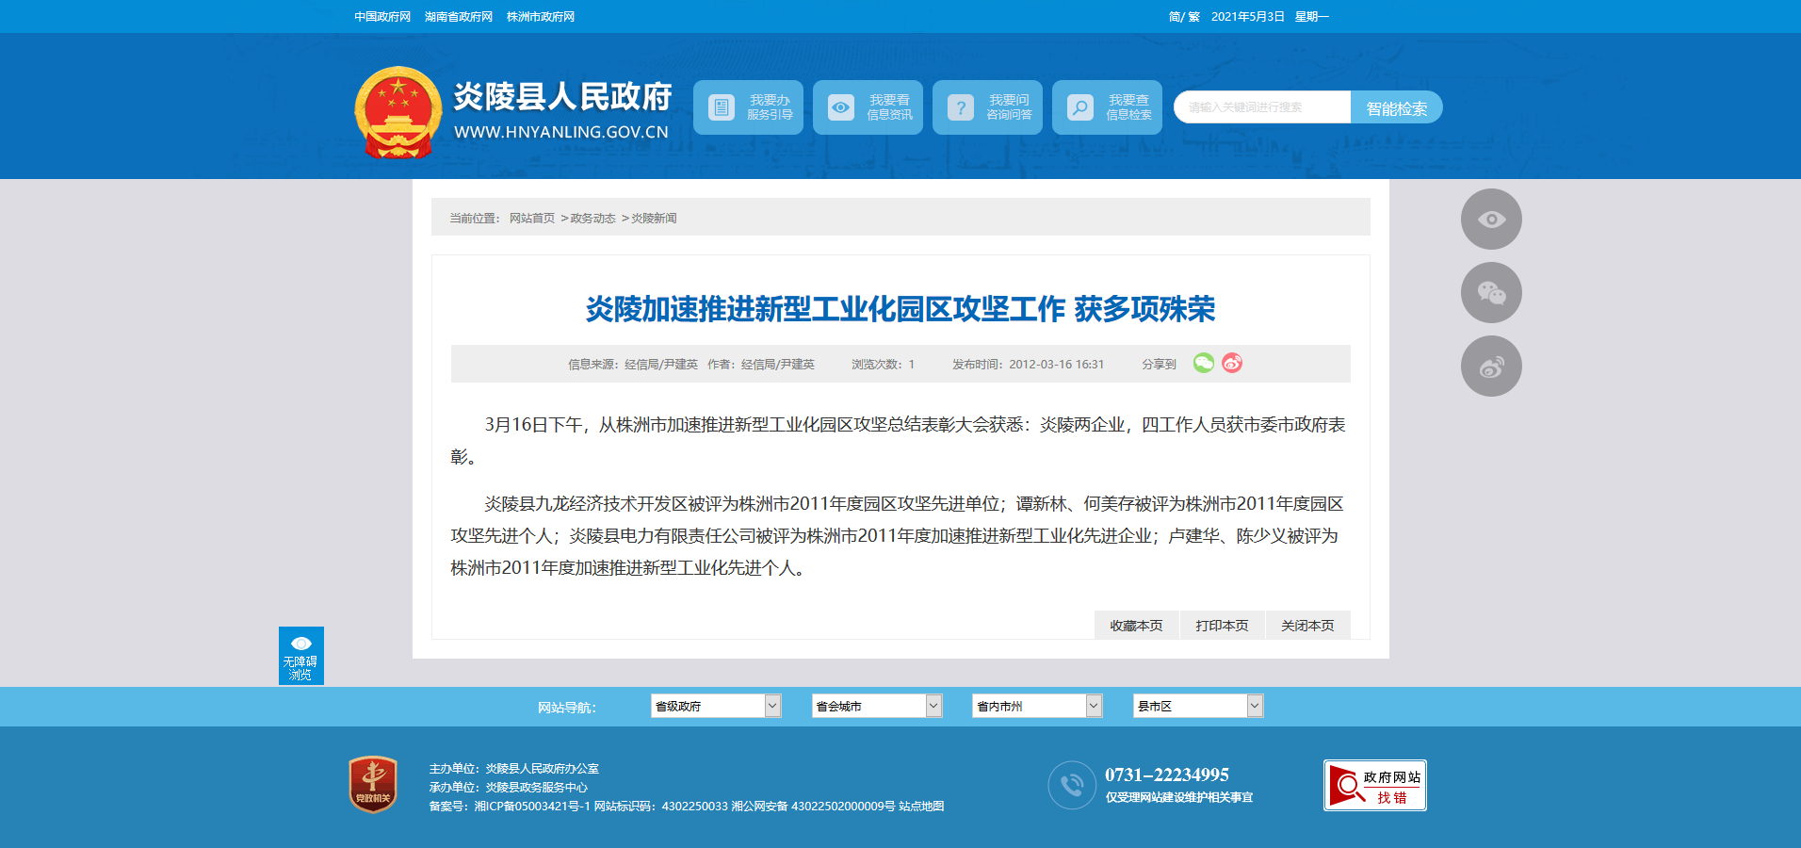Open the 我要办 服务引导 menu
1801x848 pixels.
pyautogui.click(x=748, y=107)
